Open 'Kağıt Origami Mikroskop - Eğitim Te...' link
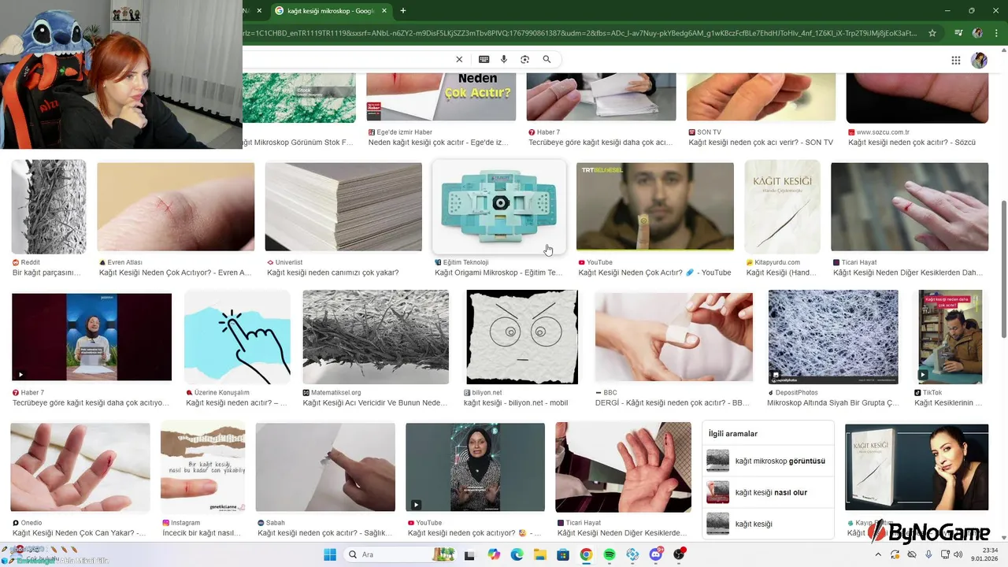 coord(498,272)
